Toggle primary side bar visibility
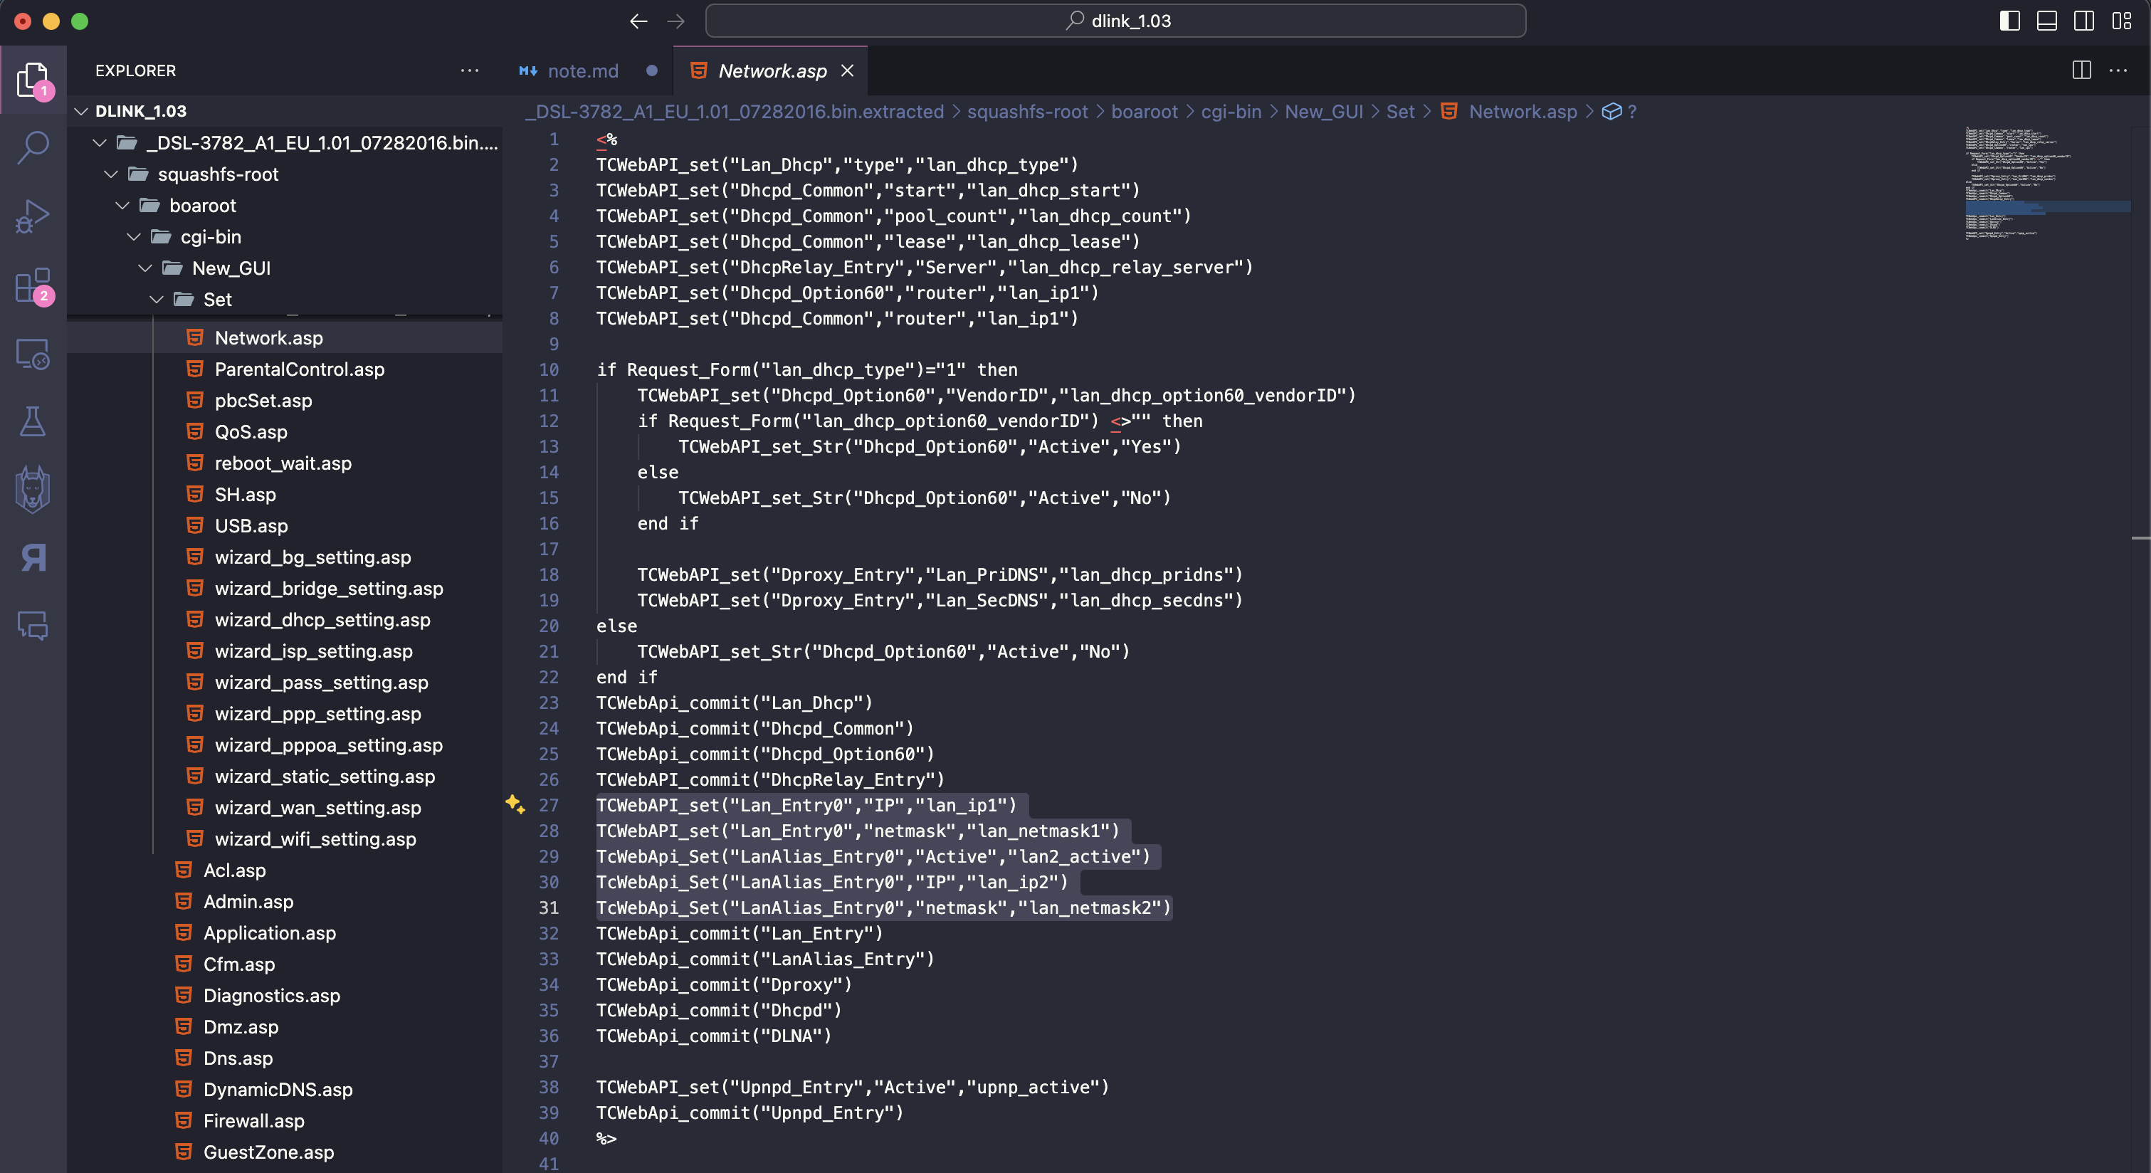 [x=2010, y=21]
